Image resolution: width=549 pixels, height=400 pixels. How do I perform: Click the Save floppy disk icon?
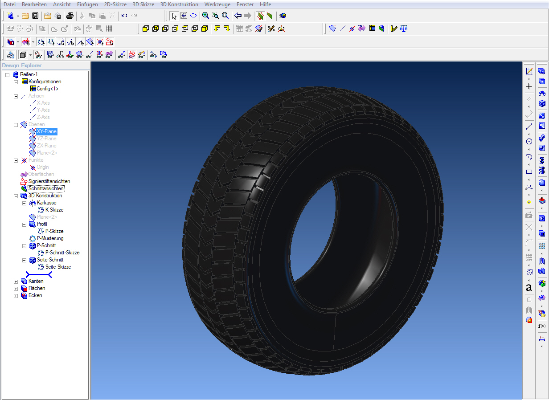click(35, 16)
